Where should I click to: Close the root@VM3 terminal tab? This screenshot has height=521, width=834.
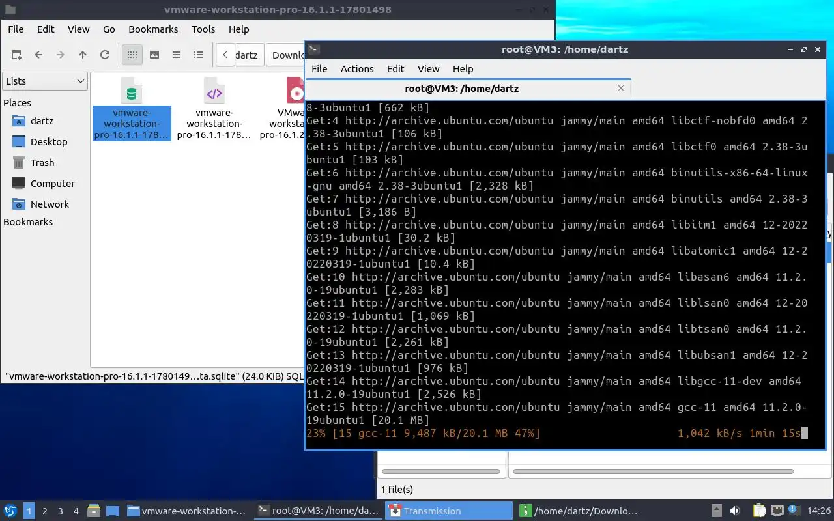621,88
